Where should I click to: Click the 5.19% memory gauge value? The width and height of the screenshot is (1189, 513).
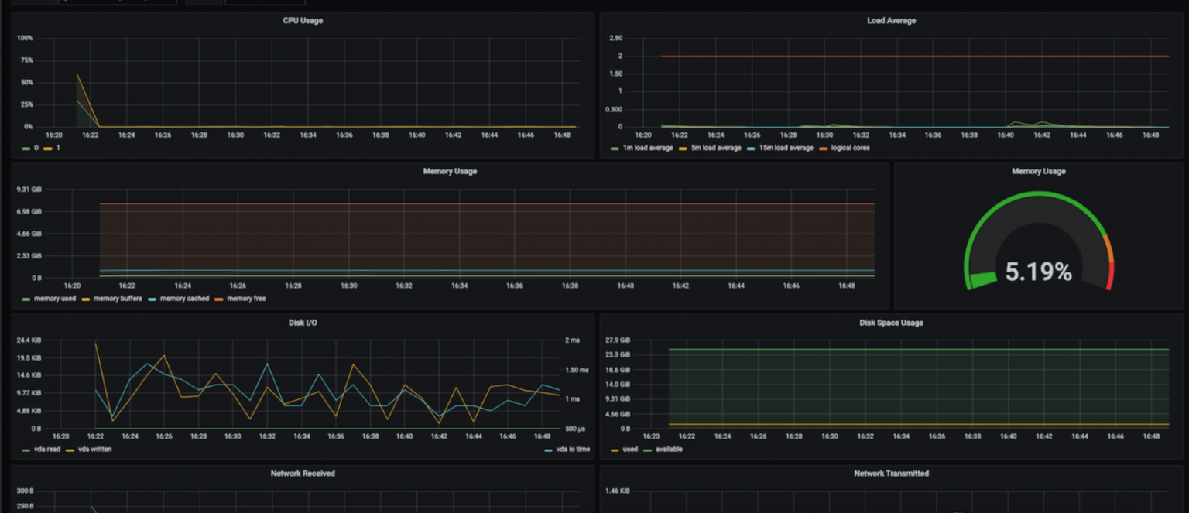coord(1038,272)
